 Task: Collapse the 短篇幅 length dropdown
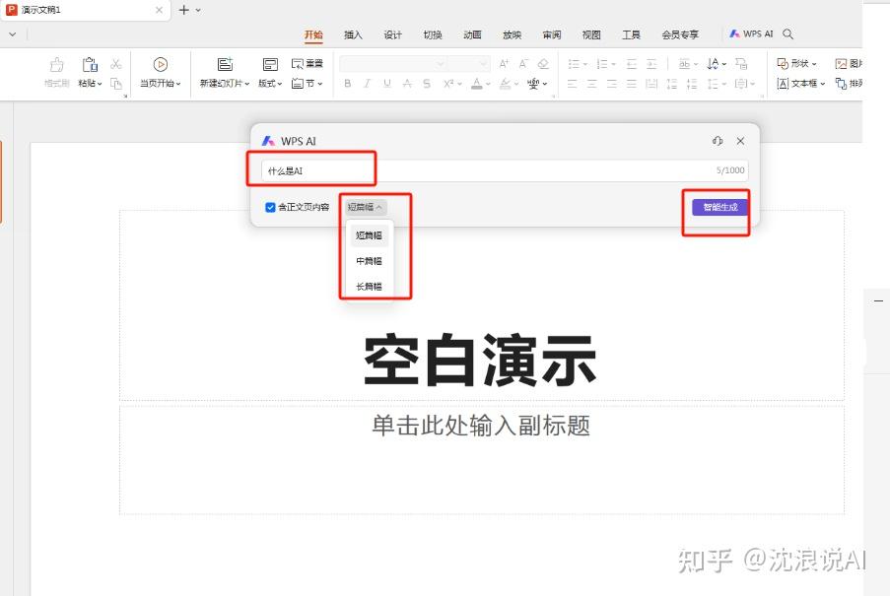tap(365, 207)
